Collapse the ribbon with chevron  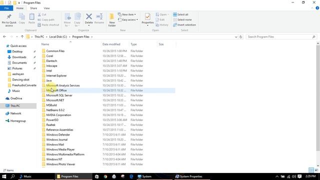click(x=312, y=8)
